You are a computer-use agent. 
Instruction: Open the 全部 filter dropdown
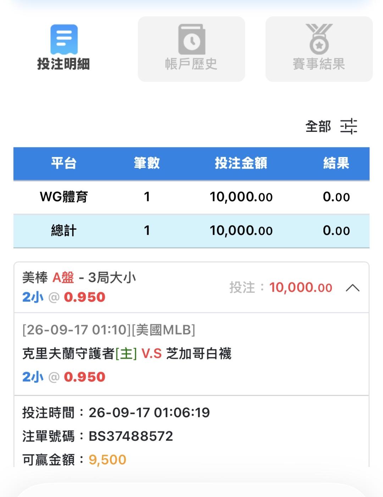click(x=318, y=127)
